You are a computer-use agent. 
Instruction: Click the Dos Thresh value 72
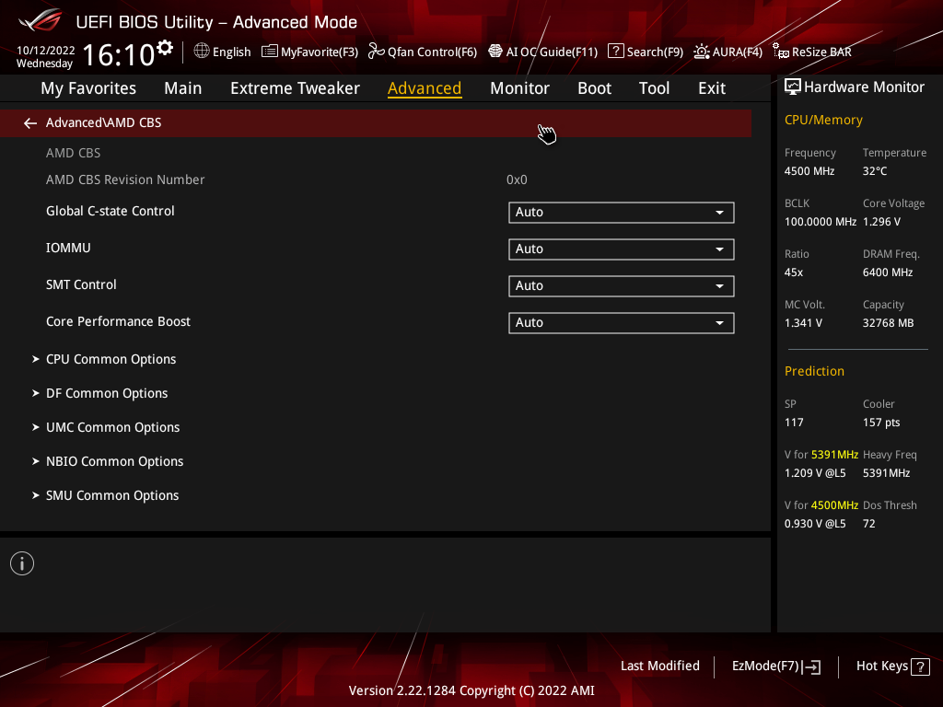click(x=869, y=524)
